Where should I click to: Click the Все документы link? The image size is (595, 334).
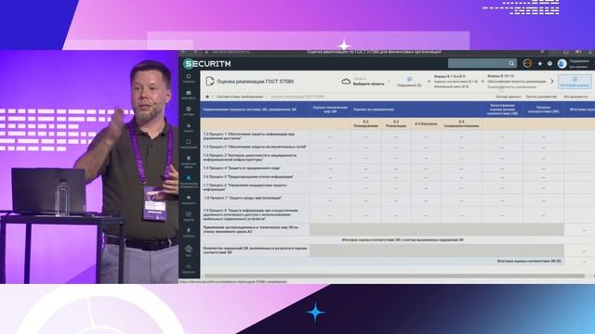point(575,96)
